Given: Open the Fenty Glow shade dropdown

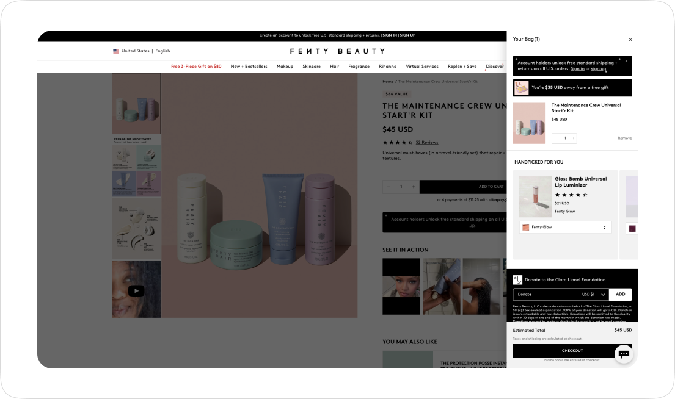Looking at the screenshot, I should (x=566, y=227).
